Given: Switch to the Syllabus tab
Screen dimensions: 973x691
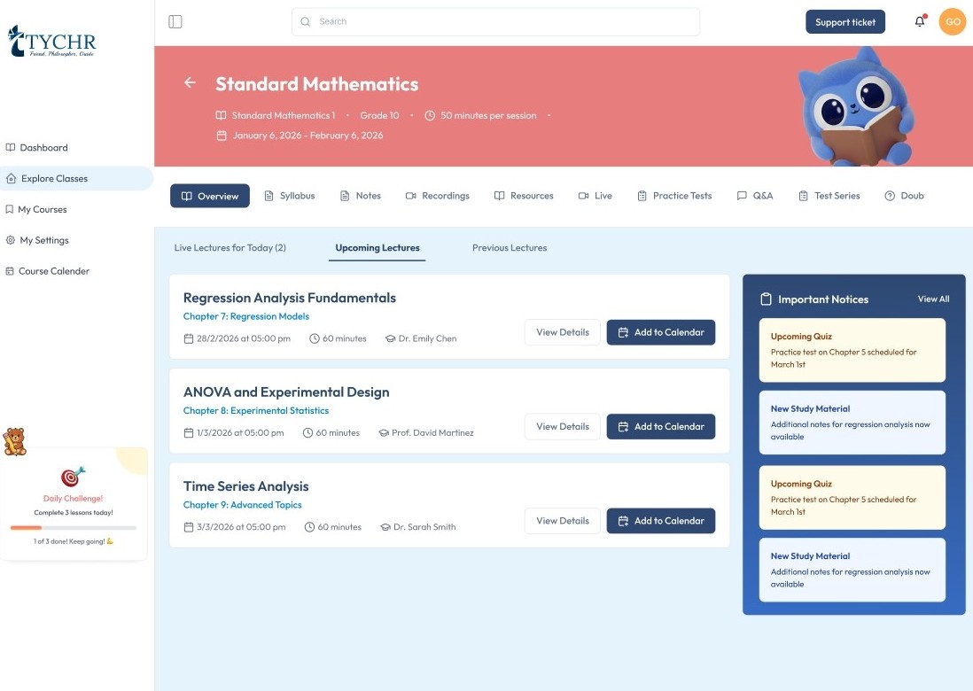Looking at the screenshot, I should click(x=289, y=196).
